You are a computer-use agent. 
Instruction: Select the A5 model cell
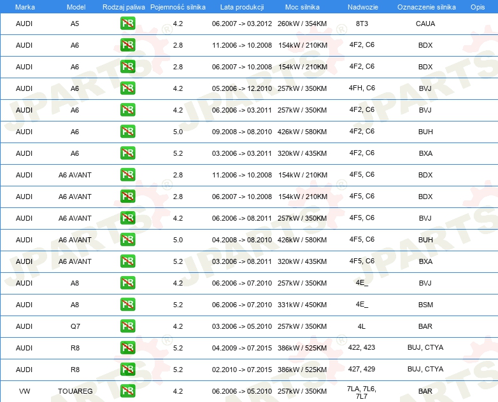tap(75, 24)
